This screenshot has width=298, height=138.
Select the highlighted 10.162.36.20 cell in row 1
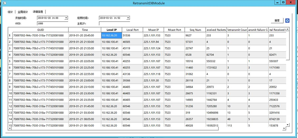click(112, 35)
